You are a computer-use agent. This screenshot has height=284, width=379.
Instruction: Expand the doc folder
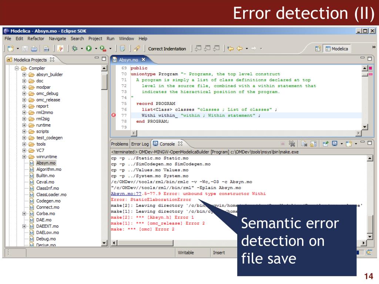tap(24, 81)
